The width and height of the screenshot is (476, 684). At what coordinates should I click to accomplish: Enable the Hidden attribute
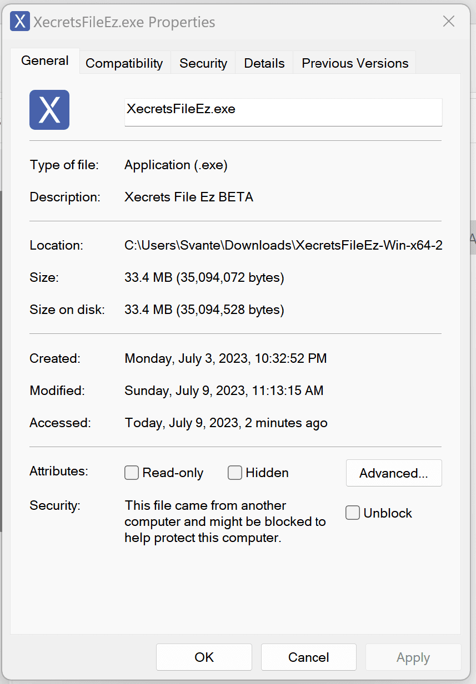(234, 473)
